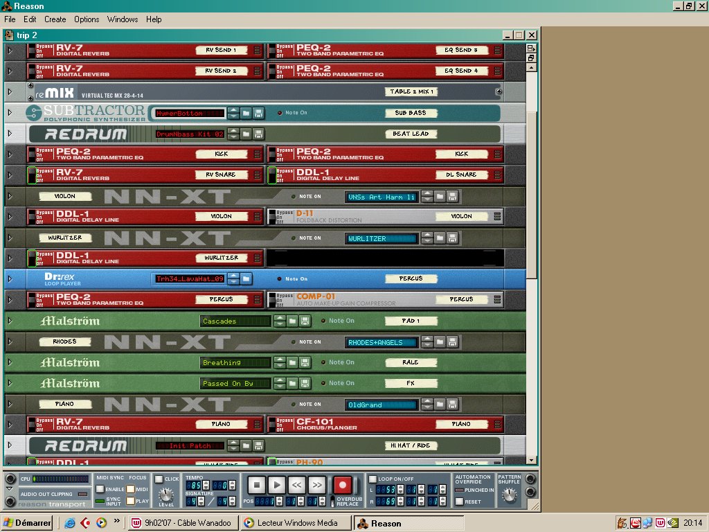Switch bypass on the DL SNARE delay
This screenshot has width=709, height=532.
[272, 175]
